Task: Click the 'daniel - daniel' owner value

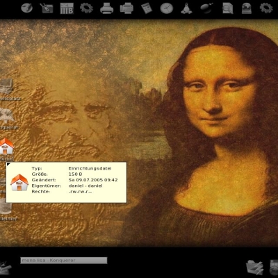Action: (x=85, y=186)
